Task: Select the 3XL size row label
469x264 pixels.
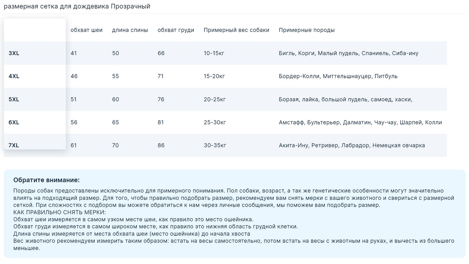Action: pos(14,53)
